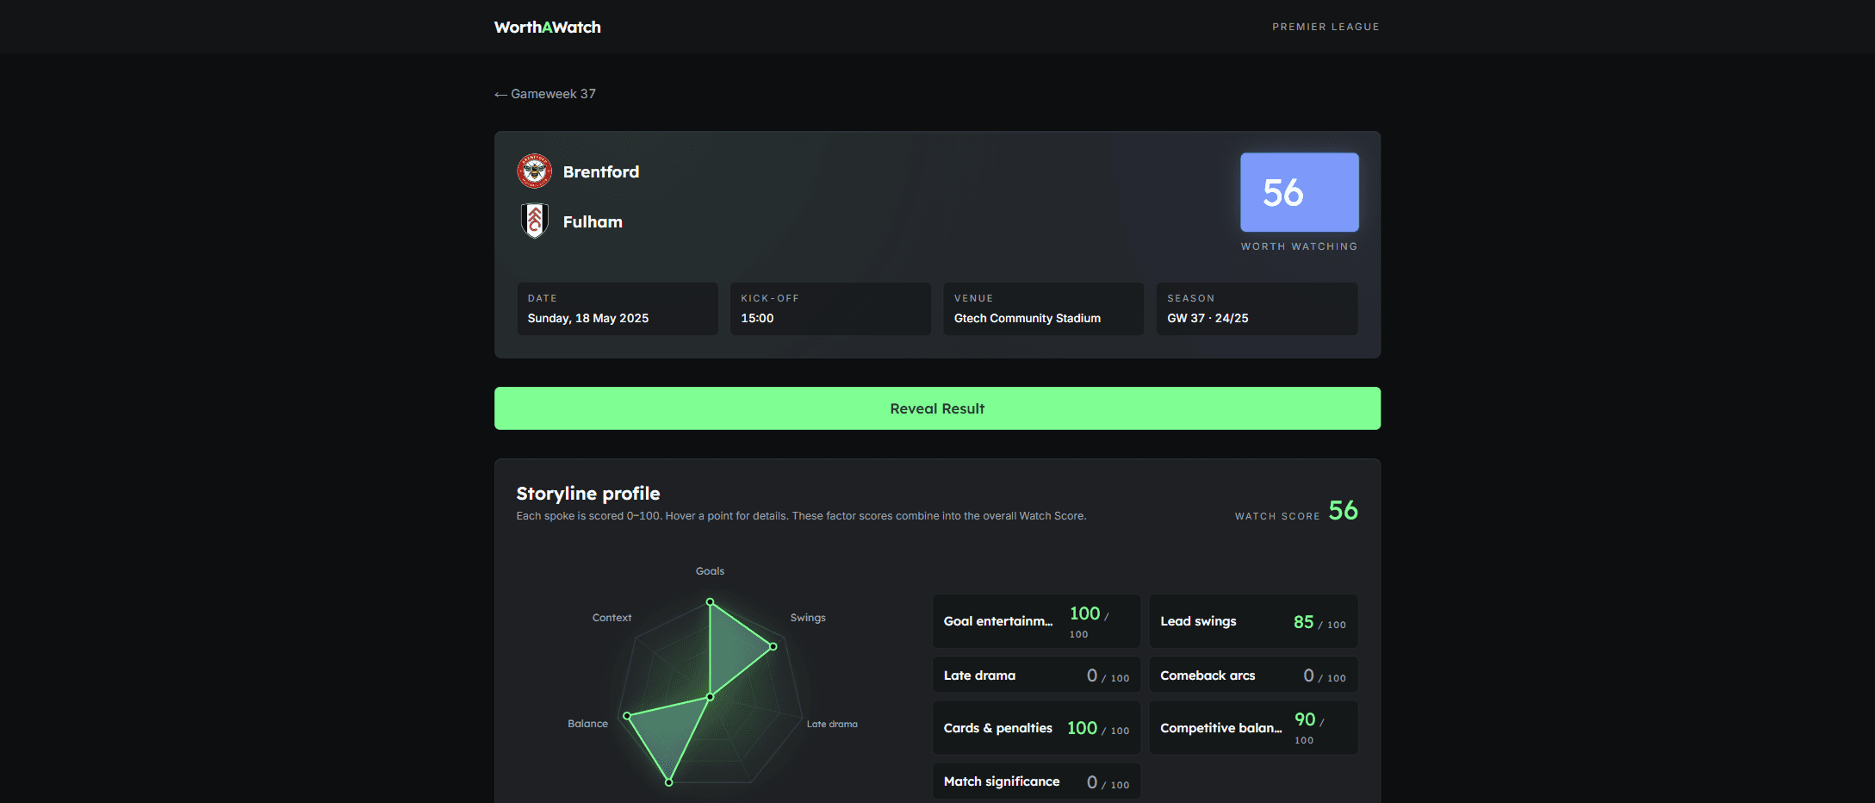The width and height of the screenshot is (1875, 803).
Task: Click the venue "Gtech Community Stadium"
Action: click(x=1028, y=318)
